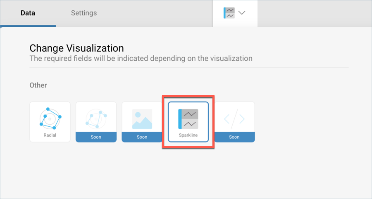The width and height of the screenshot is (372, 199).
Task: Click Soon banner under code tile
Action: pyautogui.click(x=234, y=137)
